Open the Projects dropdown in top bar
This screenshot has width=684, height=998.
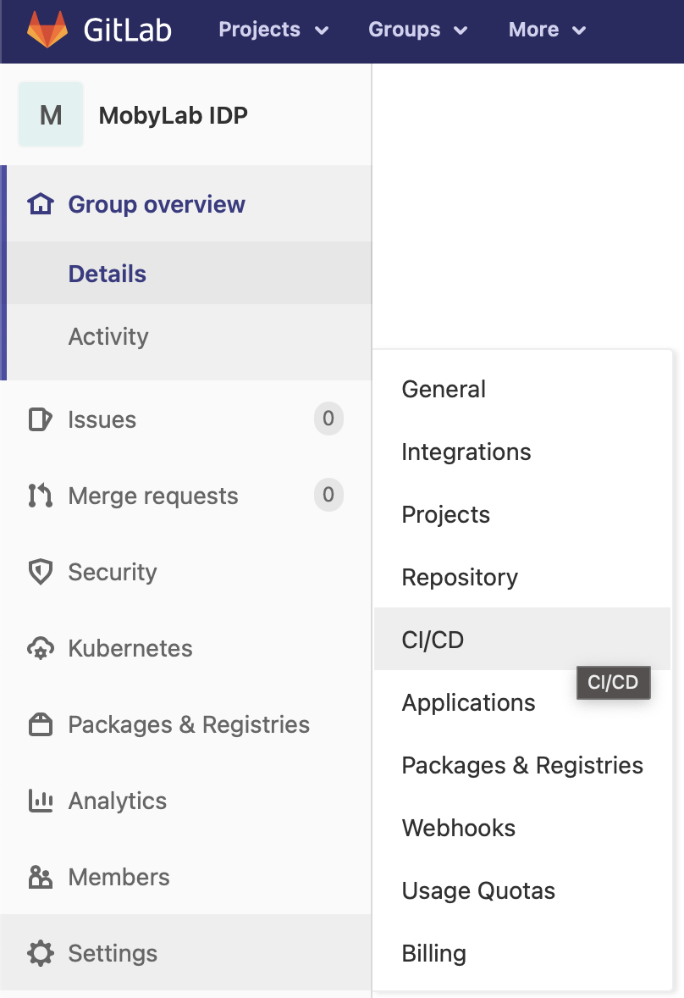273,30
